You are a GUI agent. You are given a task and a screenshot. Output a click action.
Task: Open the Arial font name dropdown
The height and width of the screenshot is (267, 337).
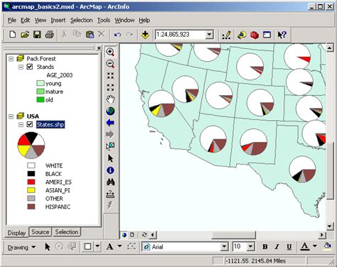(224, 247)
